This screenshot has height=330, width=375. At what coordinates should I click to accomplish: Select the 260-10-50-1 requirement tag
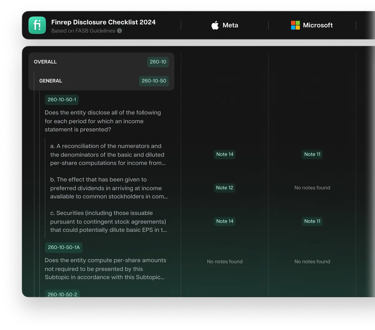pyautogui.click(x=62, y=100)
